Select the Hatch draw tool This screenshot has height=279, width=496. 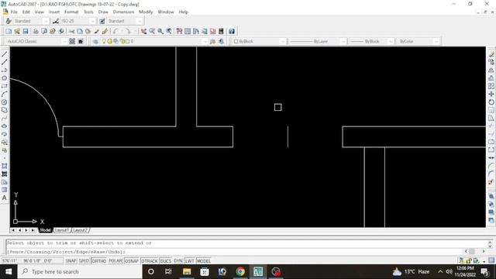point(5,166)
